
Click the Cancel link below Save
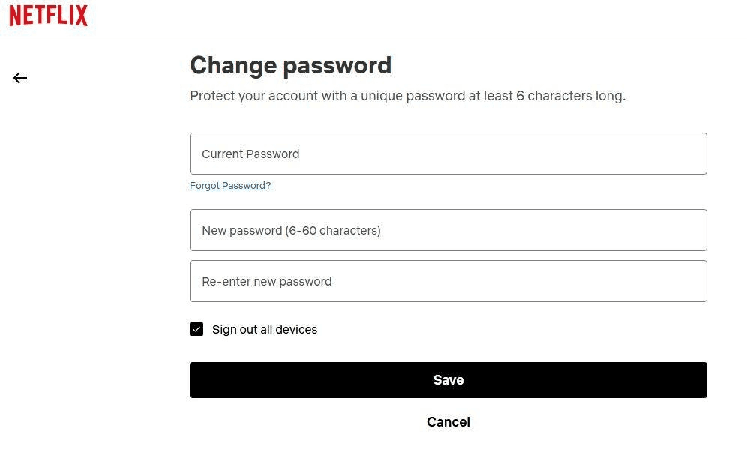tap(448, 422)
